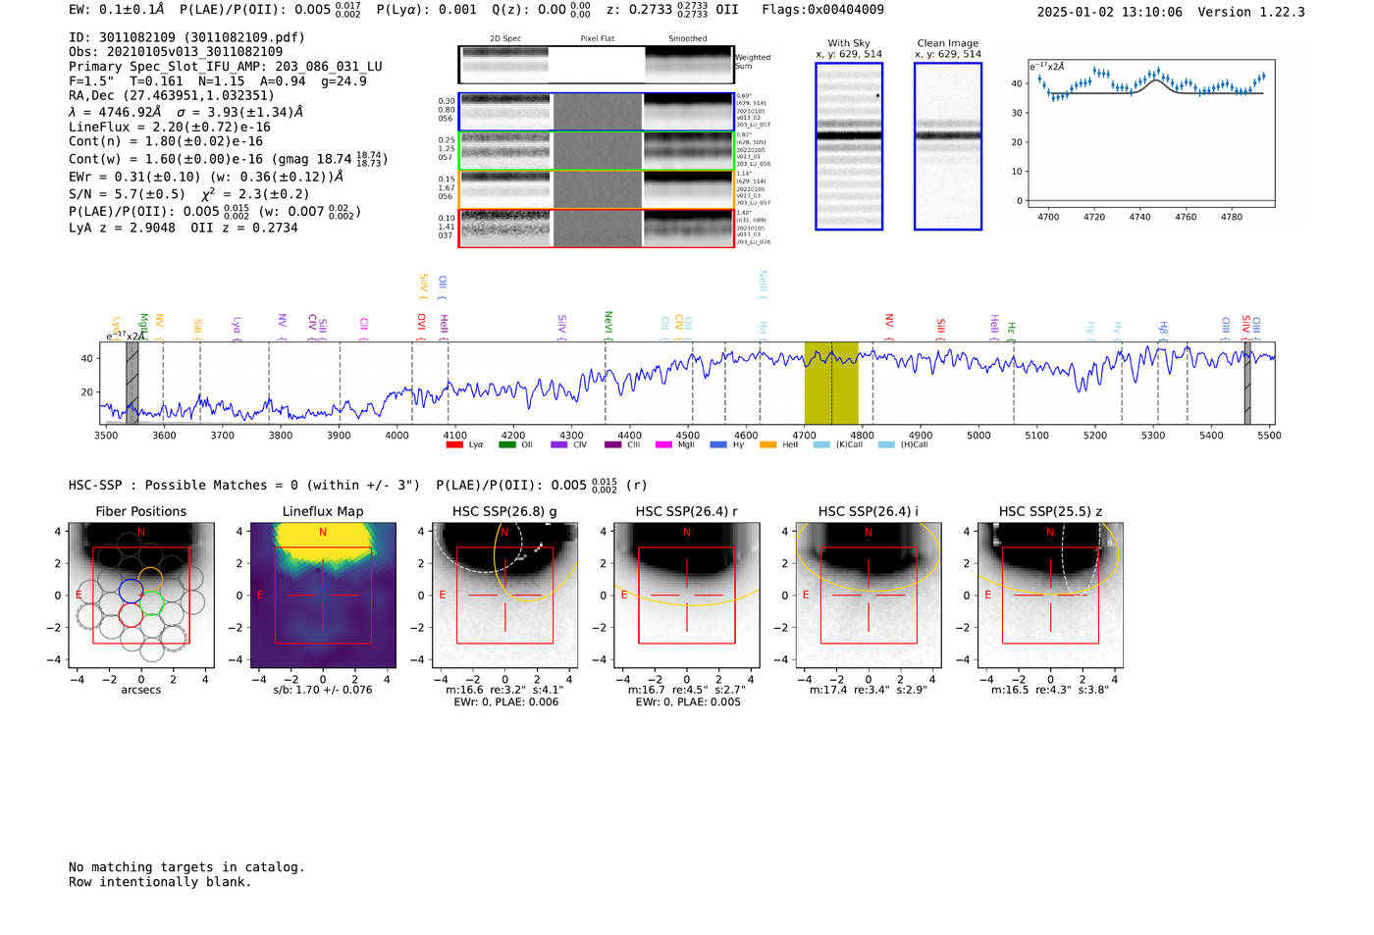The width and height of the screenshot is (1374, 935).
Task: Click the EWr = 0.31(±0.10) line
Action: click(x=206, y=177)
